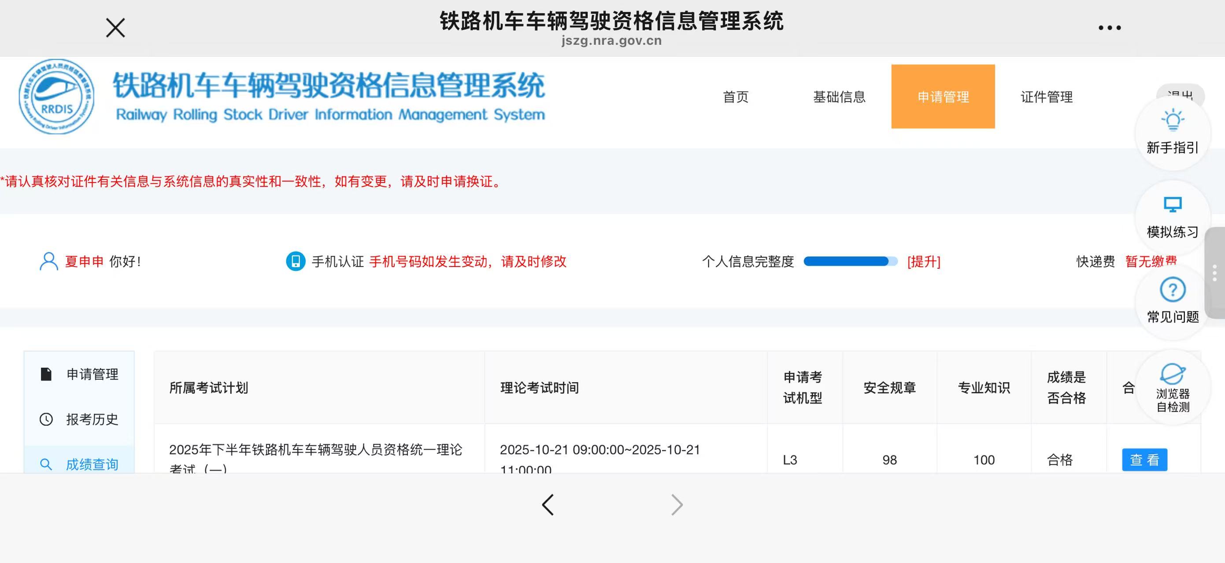Screen dimensions: 1225x563
Task: Open the 证件管理 tab
Action: pyautogui.click(x=1046, y=97)
